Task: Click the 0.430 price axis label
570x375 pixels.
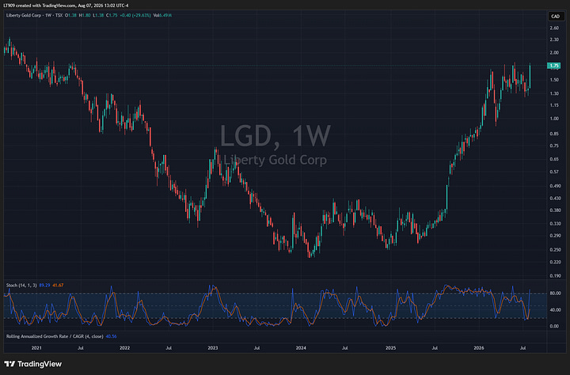Action: click(555, 199)
